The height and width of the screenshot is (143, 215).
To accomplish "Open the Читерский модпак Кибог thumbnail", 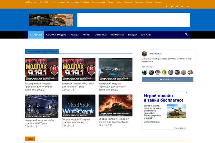I will coord(42,106).
